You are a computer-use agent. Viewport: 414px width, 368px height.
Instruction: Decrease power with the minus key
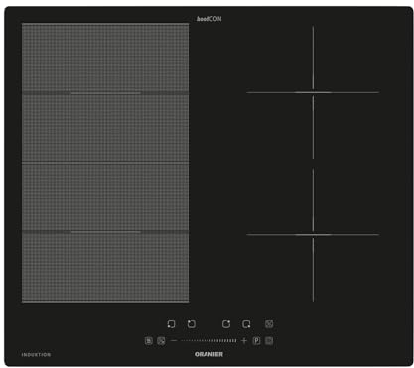(x=174, y=341)
